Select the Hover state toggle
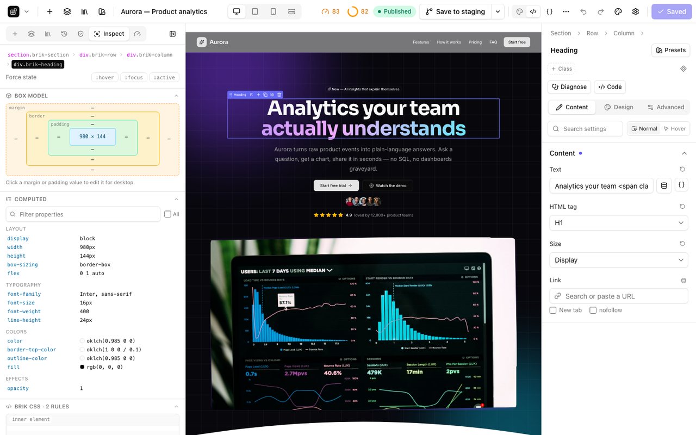The width and height of the screenshot is (696, 435). point(674,129)
